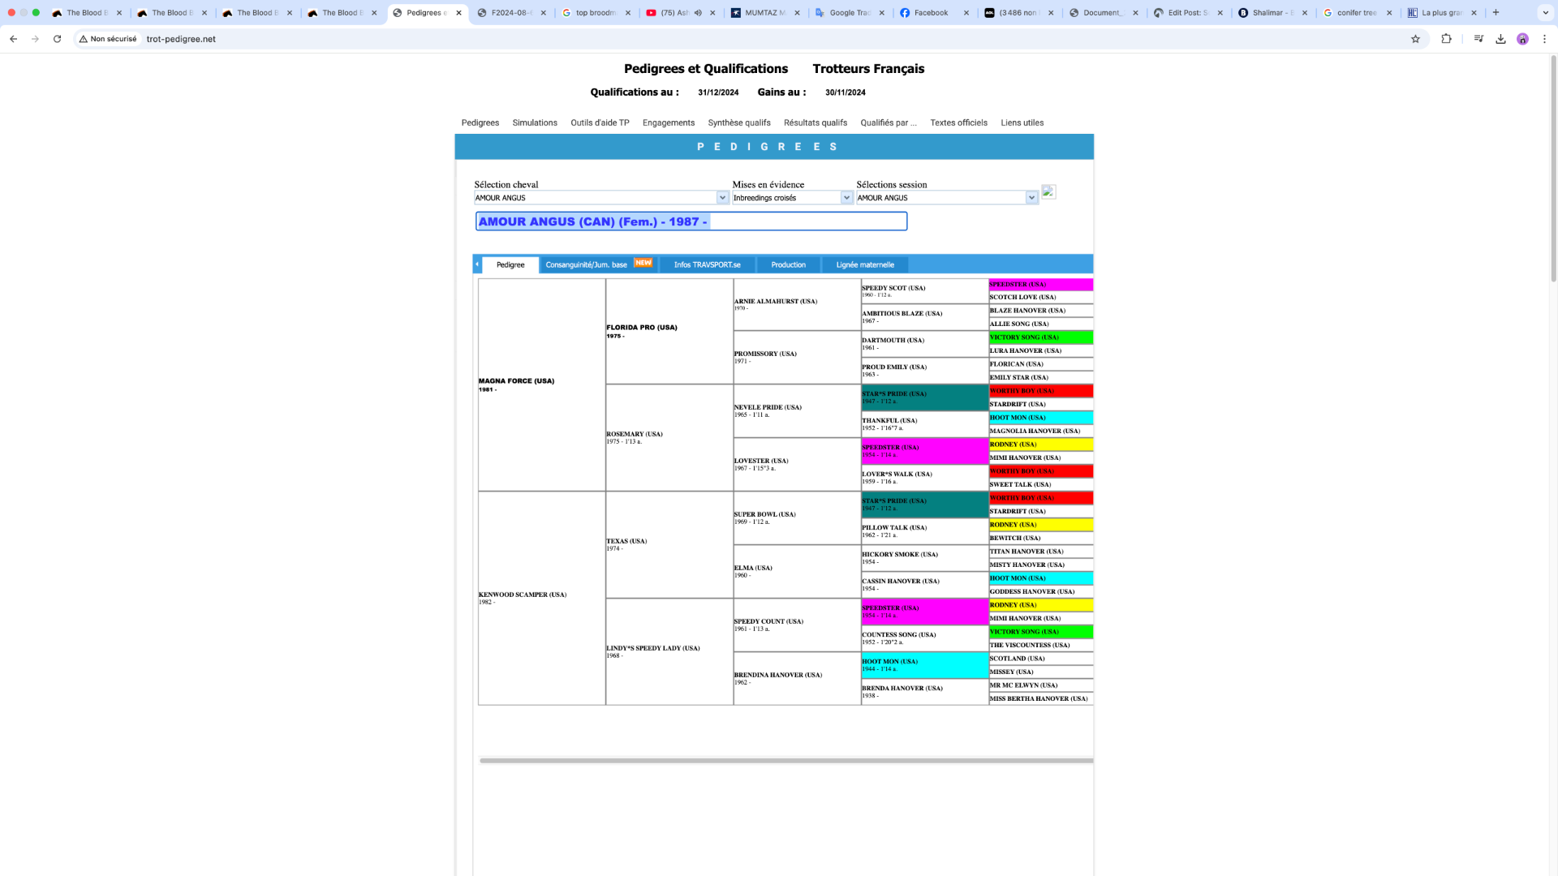Switch to the Facebook tab
The height and width of the screenshot is (876, 1558).
point(933,13)
